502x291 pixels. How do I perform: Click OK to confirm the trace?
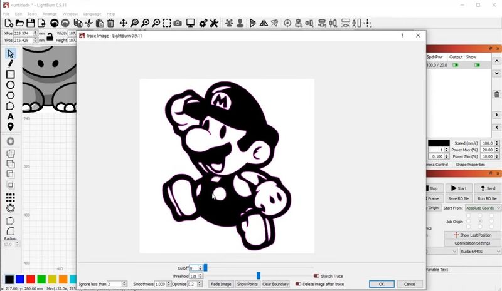(x=381, y=284)
